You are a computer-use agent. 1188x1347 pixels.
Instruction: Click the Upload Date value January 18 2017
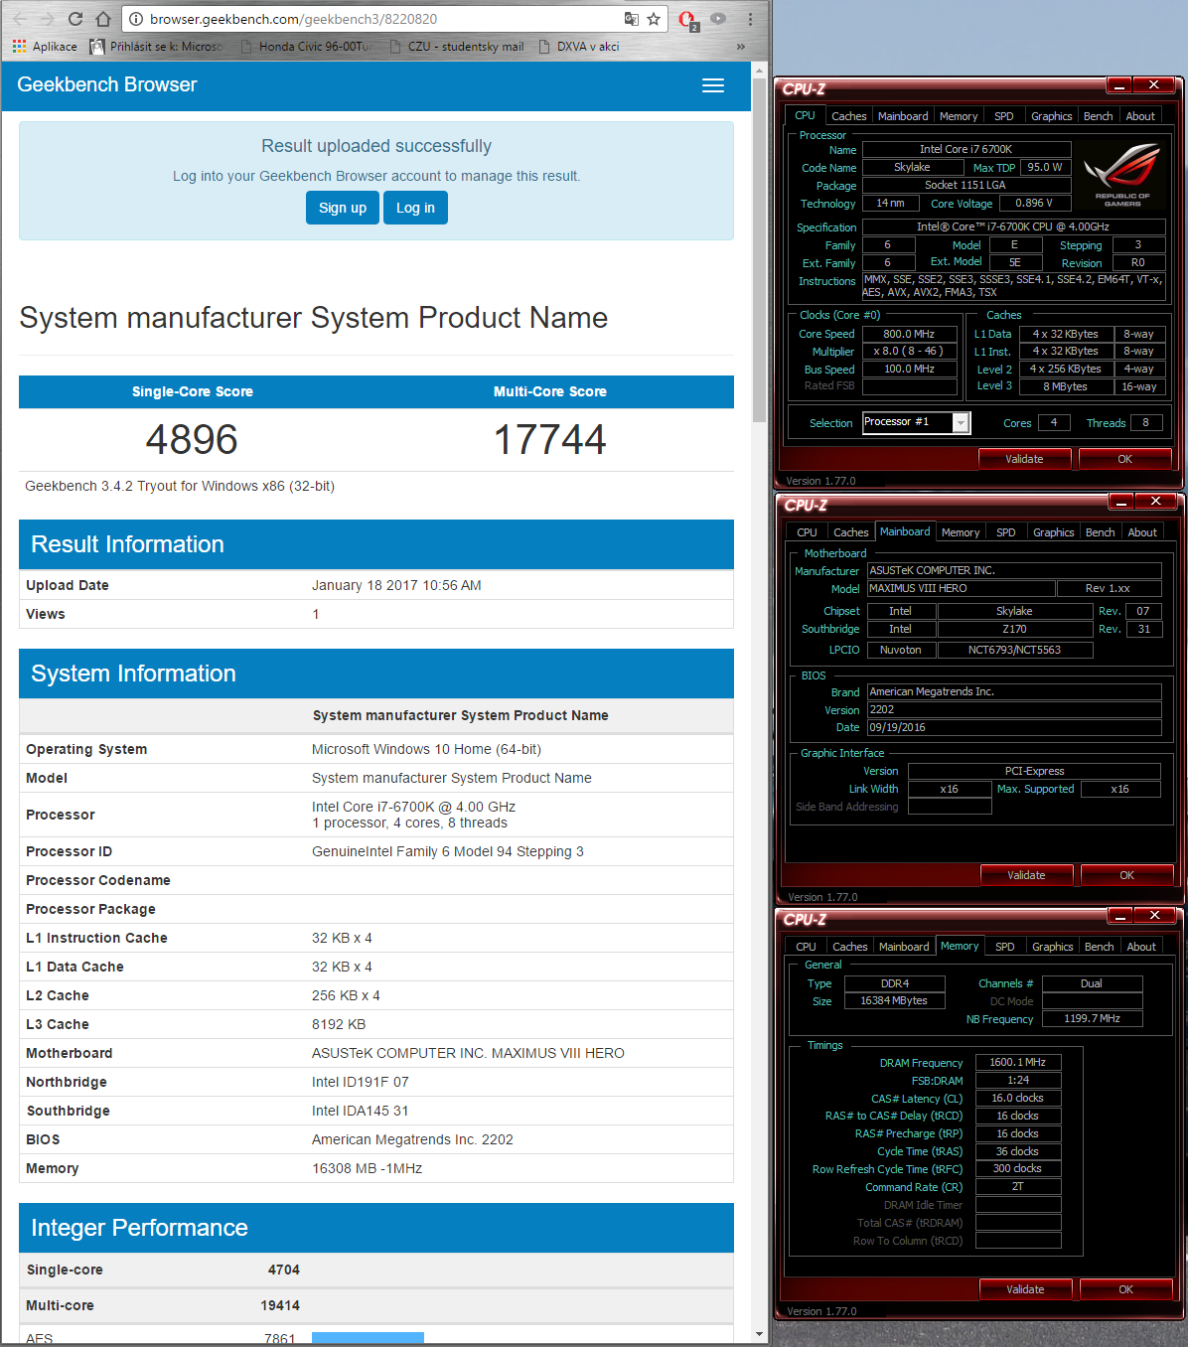[x=396, y=585]
